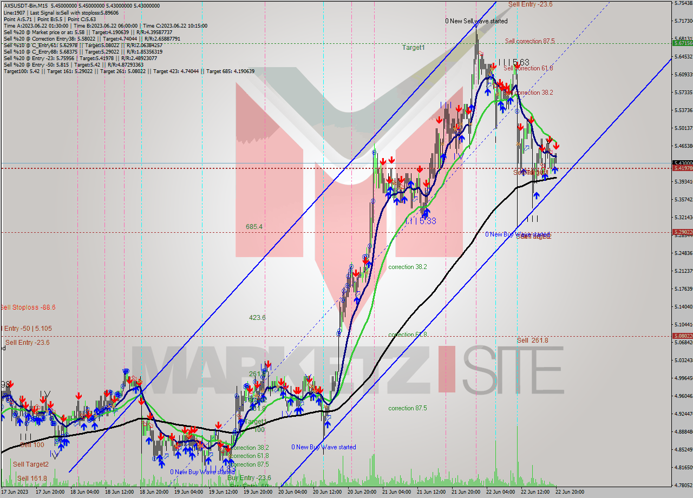
Task: Select the 'Point A:5.71 | Point B:5.5' line
Action: [50, 19]
